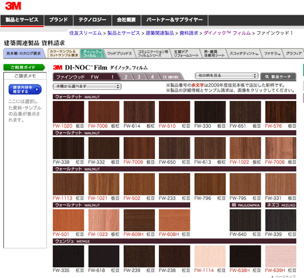304x278 pixels.
Task: Switch to Fine Wood page 3 tab
Action: (139, 77)
